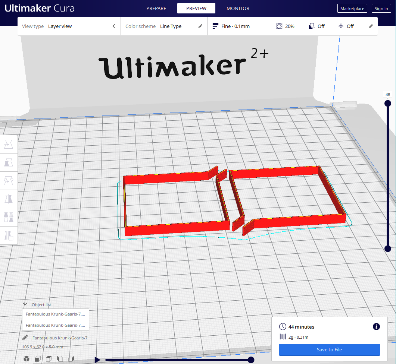Collapse the Object list expander
Screen dimensions: 396x364
coord(25,304)
